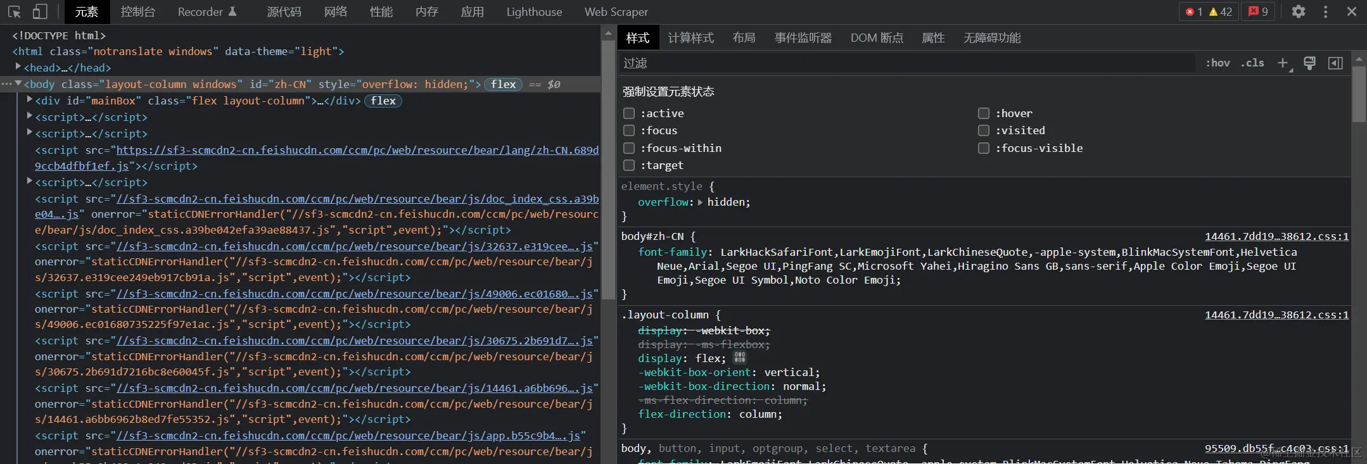Open the 网络 tab
The image size is (1367, 464).
point(336,12)
